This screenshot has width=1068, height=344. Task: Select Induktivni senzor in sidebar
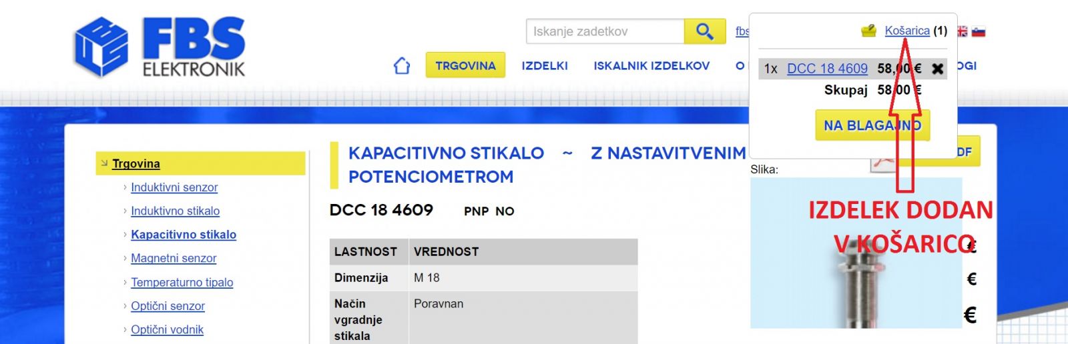[174, 187]
